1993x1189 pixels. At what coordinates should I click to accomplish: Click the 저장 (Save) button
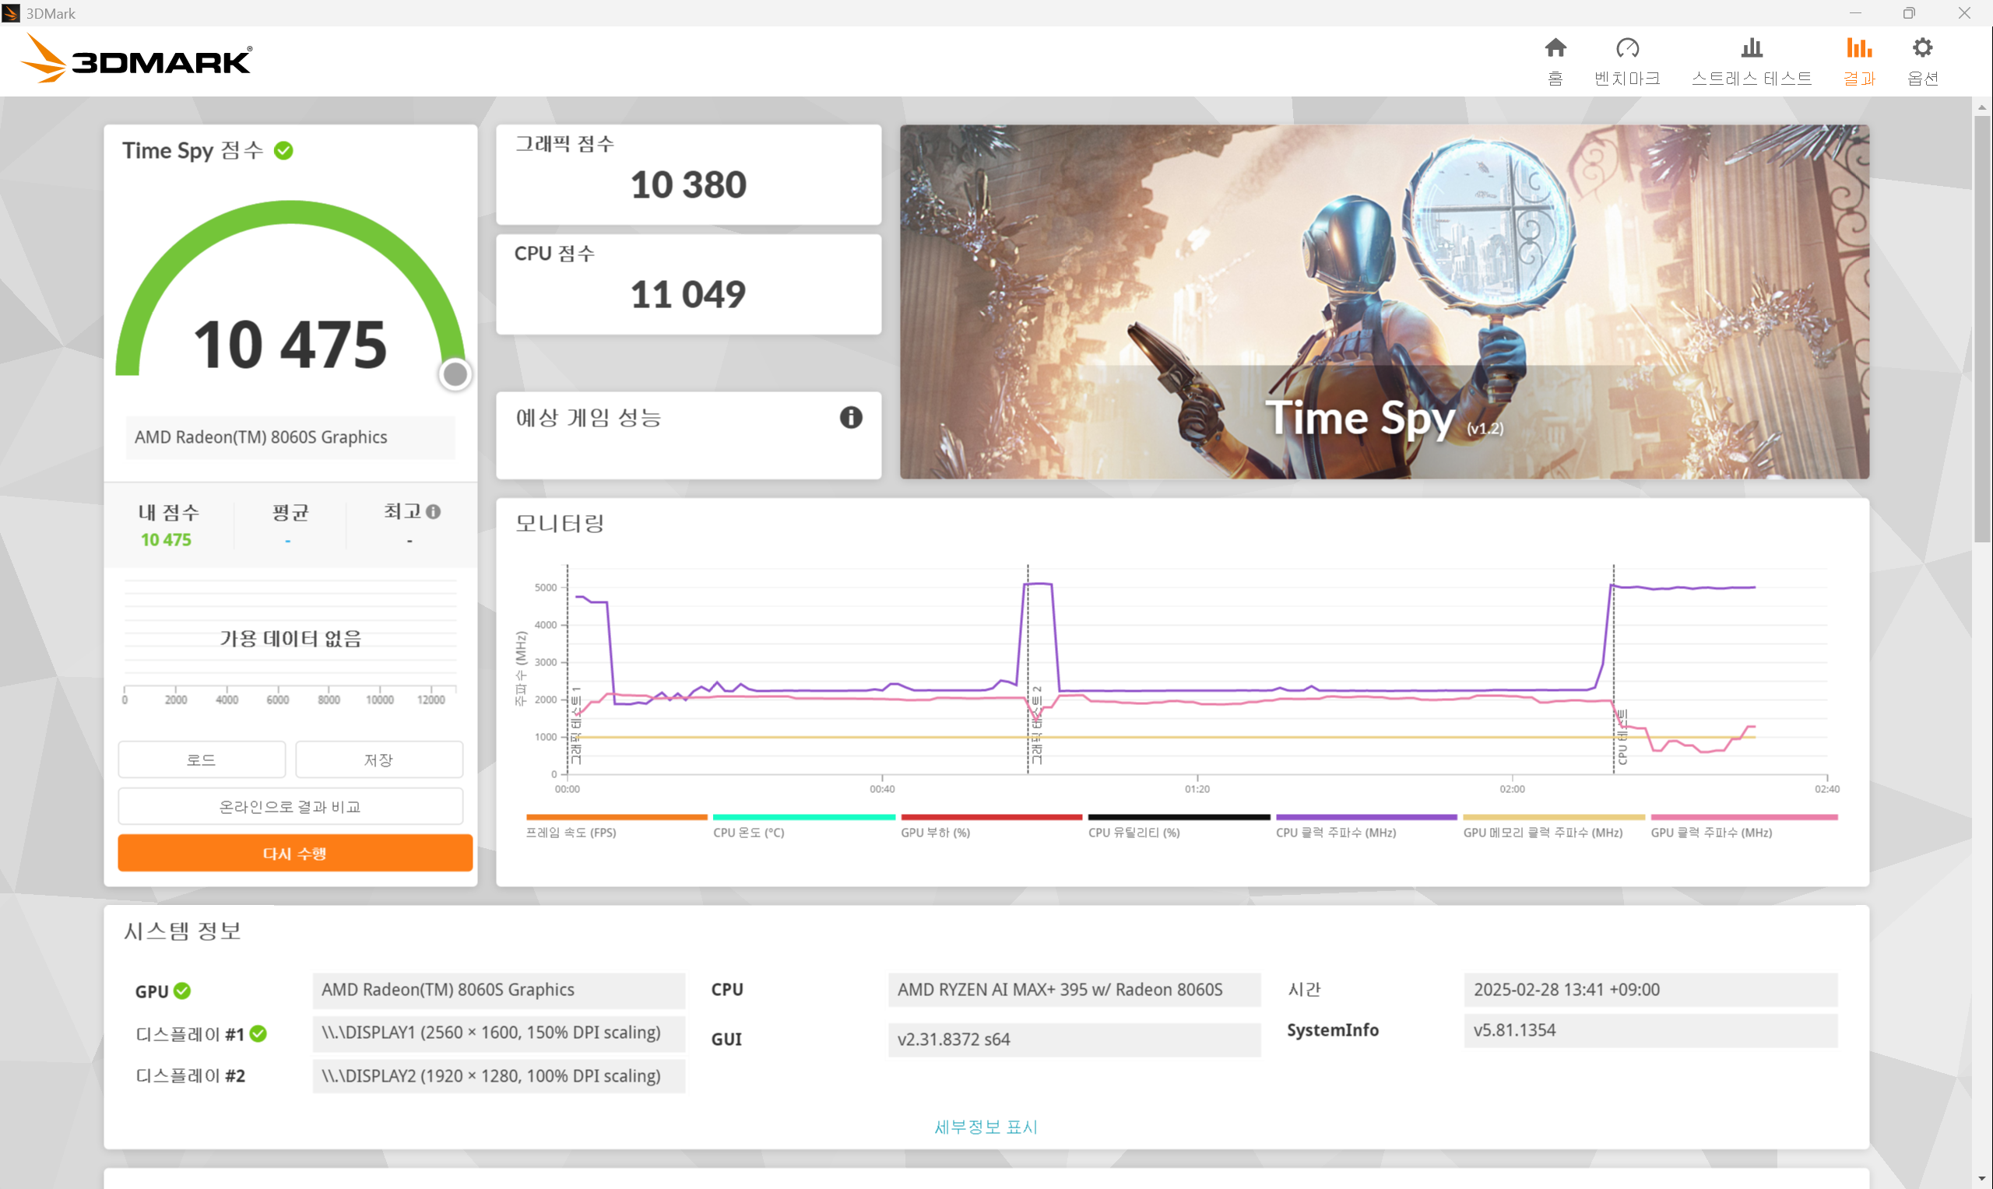point(379,759)
